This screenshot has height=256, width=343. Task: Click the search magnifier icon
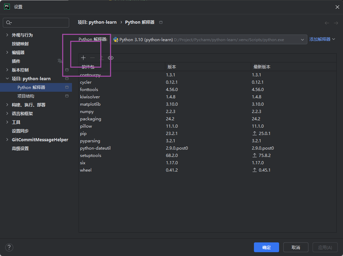click(9, 23)
